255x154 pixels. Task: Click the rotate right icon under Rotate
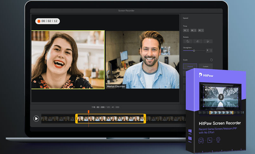pos(208,41)
